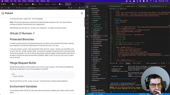Open Spotlight search in macOS menu bar
This screenshot has height=95, width=170.
[x=154, y=1]
